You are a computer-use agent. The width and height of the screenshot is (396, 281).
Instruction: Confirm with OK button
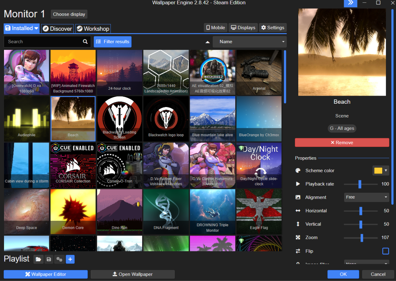pyautogui.click(x=343, y=274)
